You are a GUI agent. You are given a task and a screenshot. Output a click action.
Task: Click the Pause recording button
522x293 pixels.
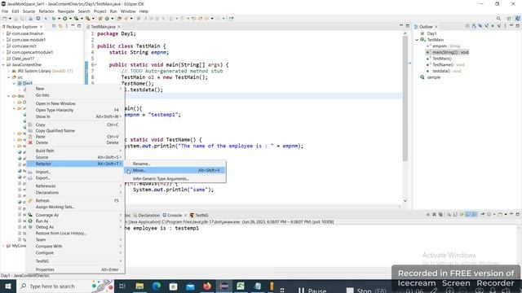(312, 290)
